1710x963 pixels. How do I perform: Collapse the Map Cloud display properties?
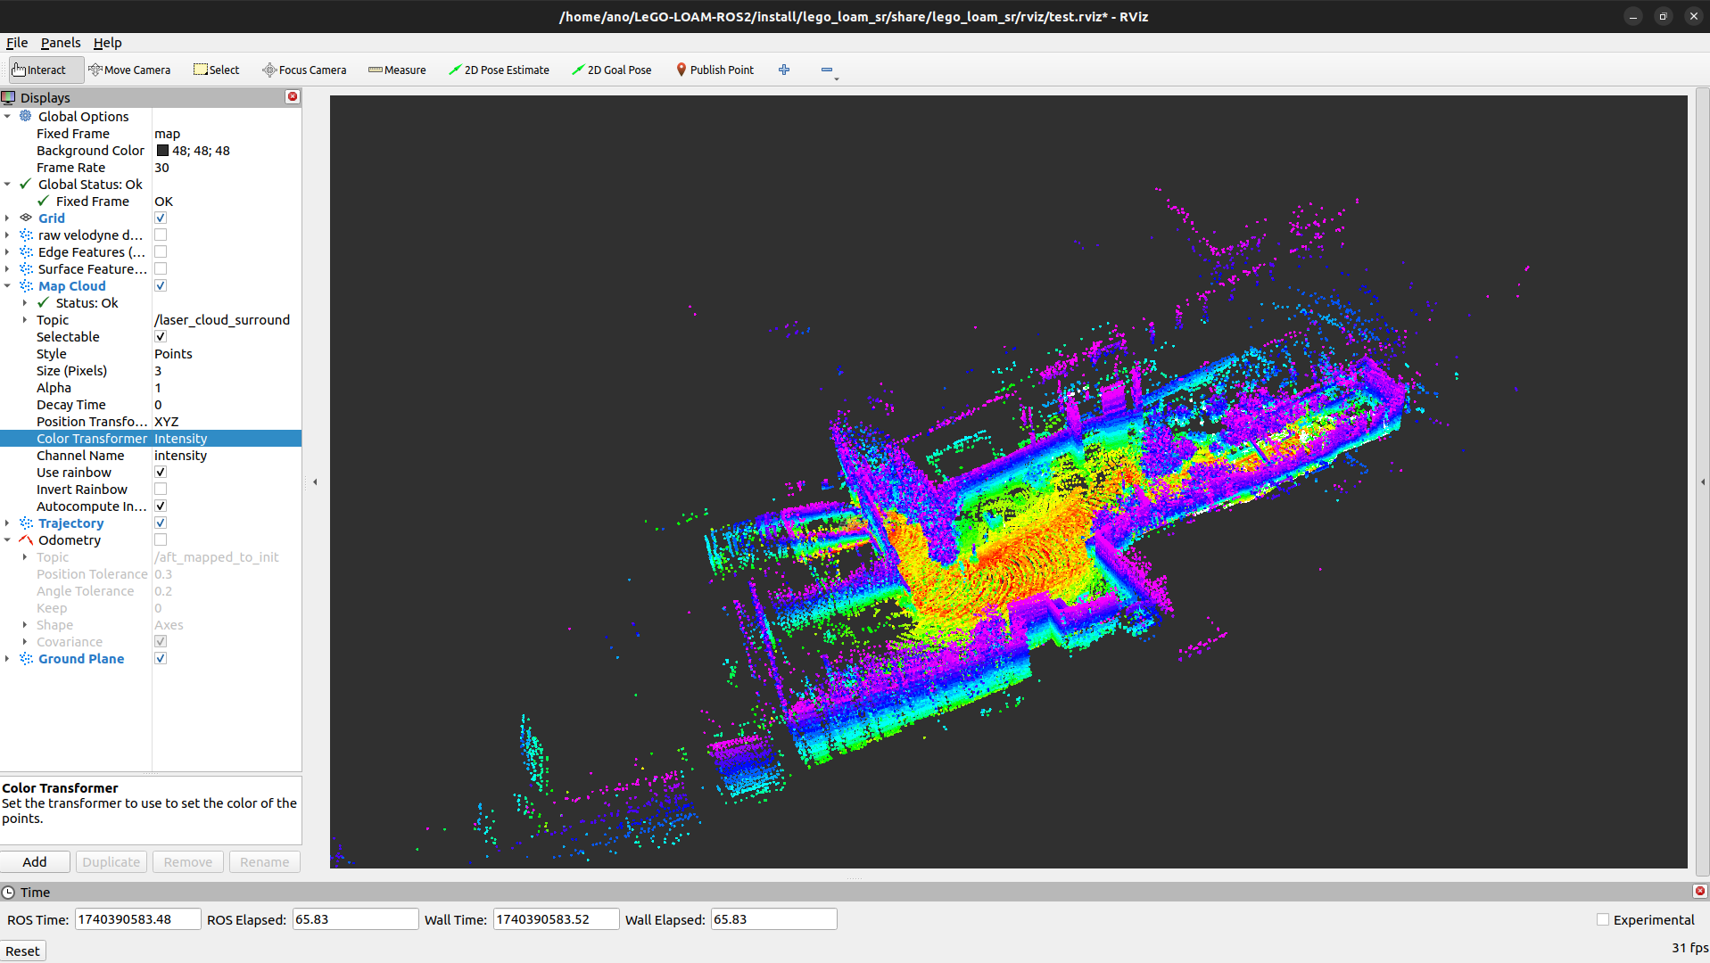(7, 285)
